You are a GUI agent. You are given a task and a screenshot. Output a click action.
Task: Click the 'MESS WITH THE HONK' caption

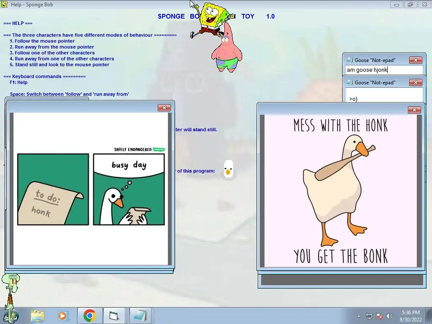click(340, 125)
